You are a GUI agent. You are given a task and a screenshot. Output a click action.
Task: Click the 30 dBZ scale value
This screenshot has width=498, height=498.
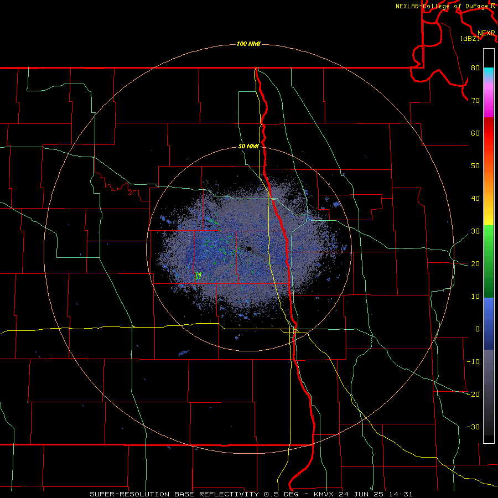click(475, 231)
